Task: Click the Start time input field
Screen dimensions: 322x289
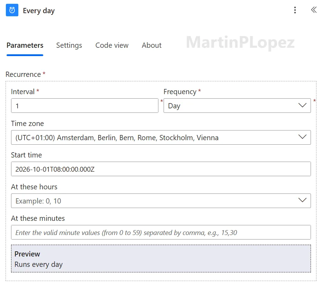Action: click(x=161, y=169)
